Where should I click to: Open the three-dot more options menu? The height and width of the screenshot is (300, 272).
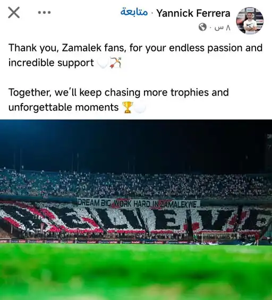coord(44,13)
